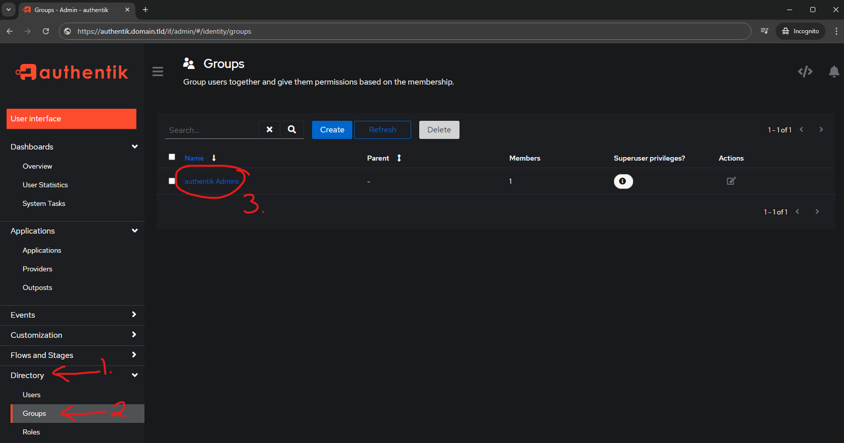844x443 pixels.
Task: Open Applications sub-item
Action: click(x=42, y=250)
